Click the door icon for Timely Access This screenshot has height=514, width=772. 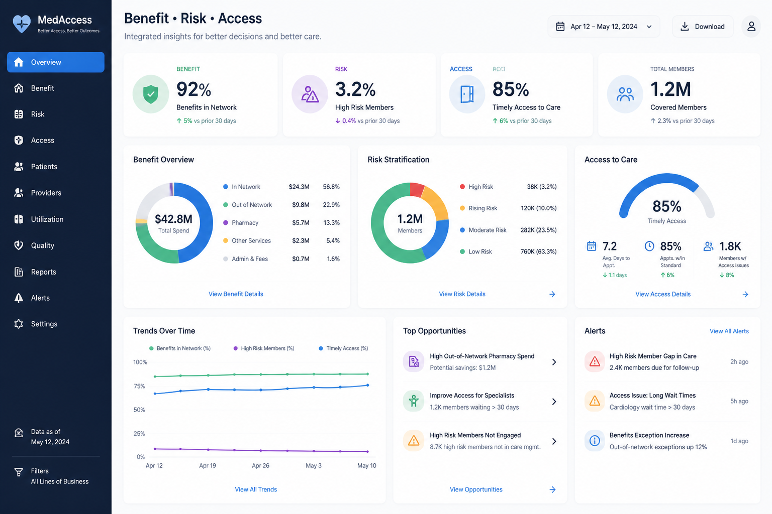(467, 94)
